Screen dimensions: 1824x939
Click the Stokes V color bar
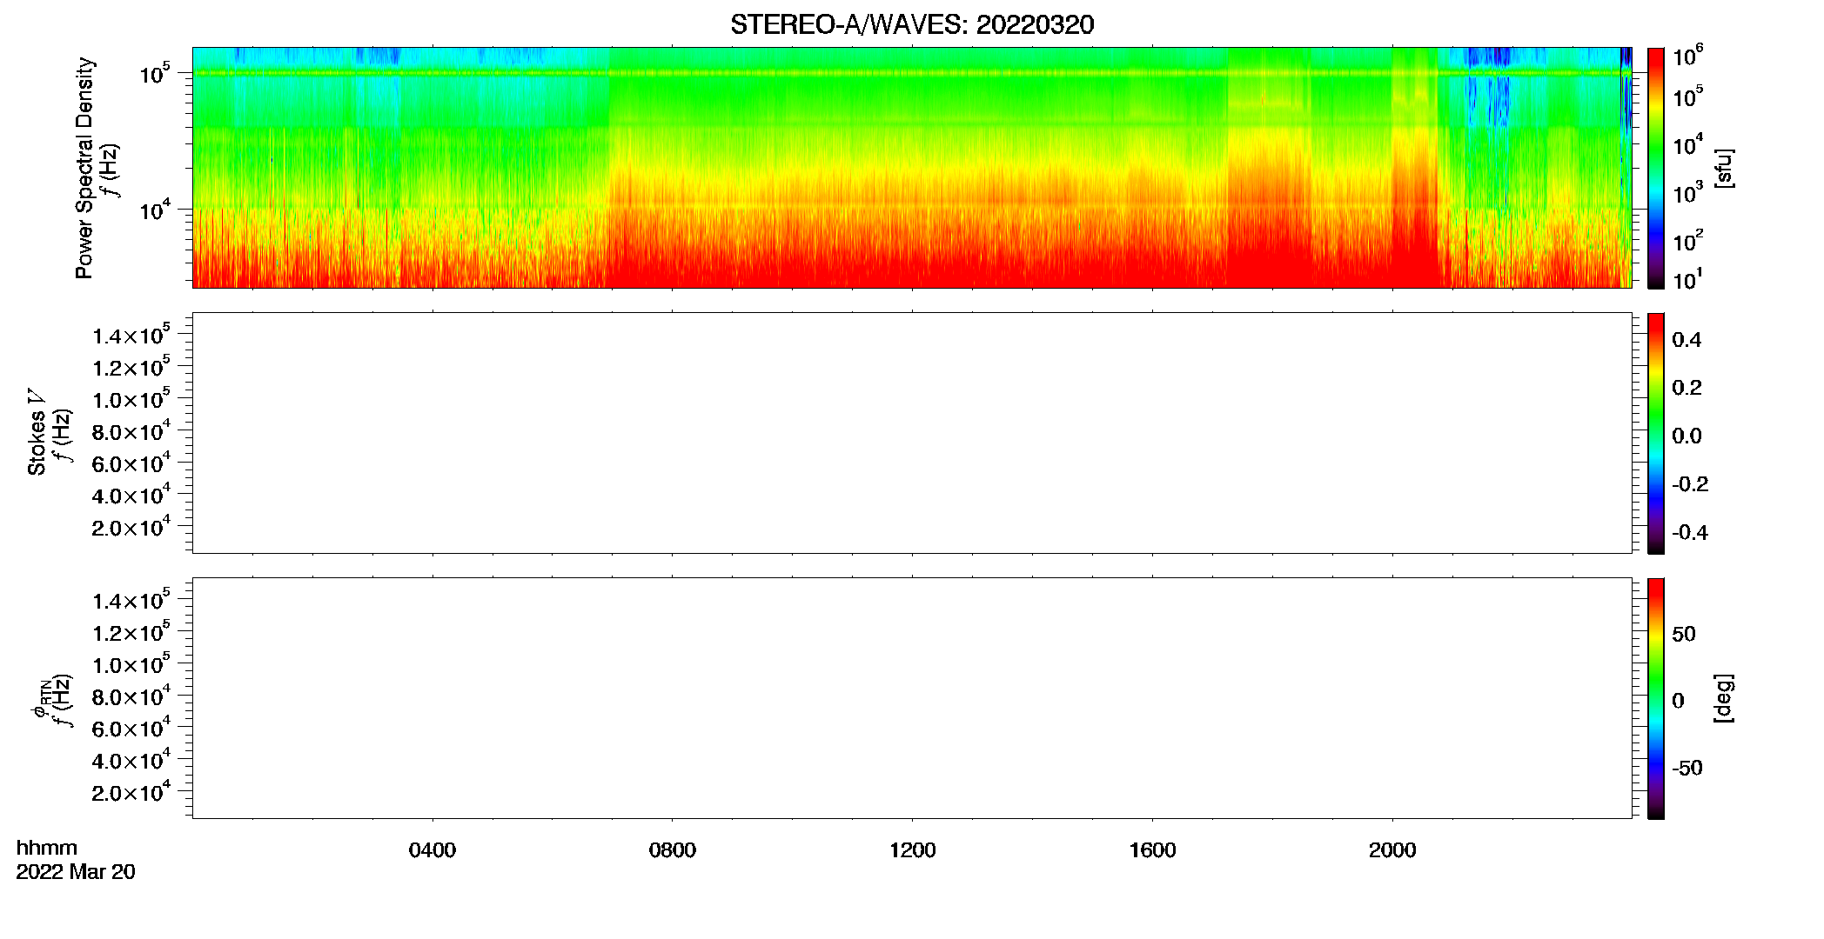click(1656, 434)
